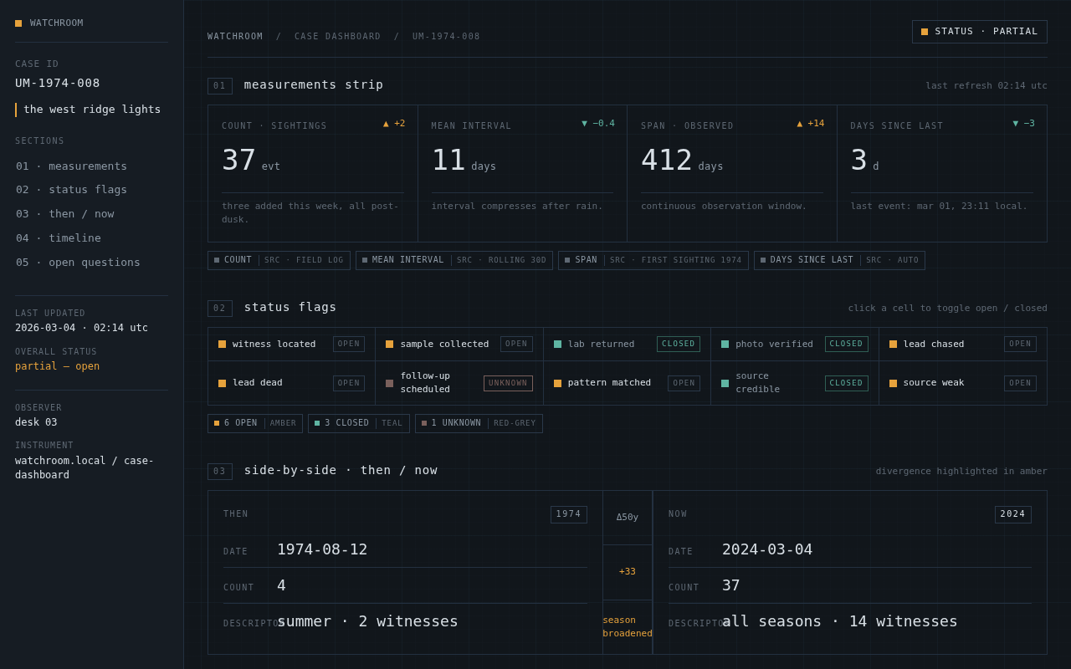Click the 2024 year tag in NOW panel
1071x669 pixels.
tap(1013, 514)
